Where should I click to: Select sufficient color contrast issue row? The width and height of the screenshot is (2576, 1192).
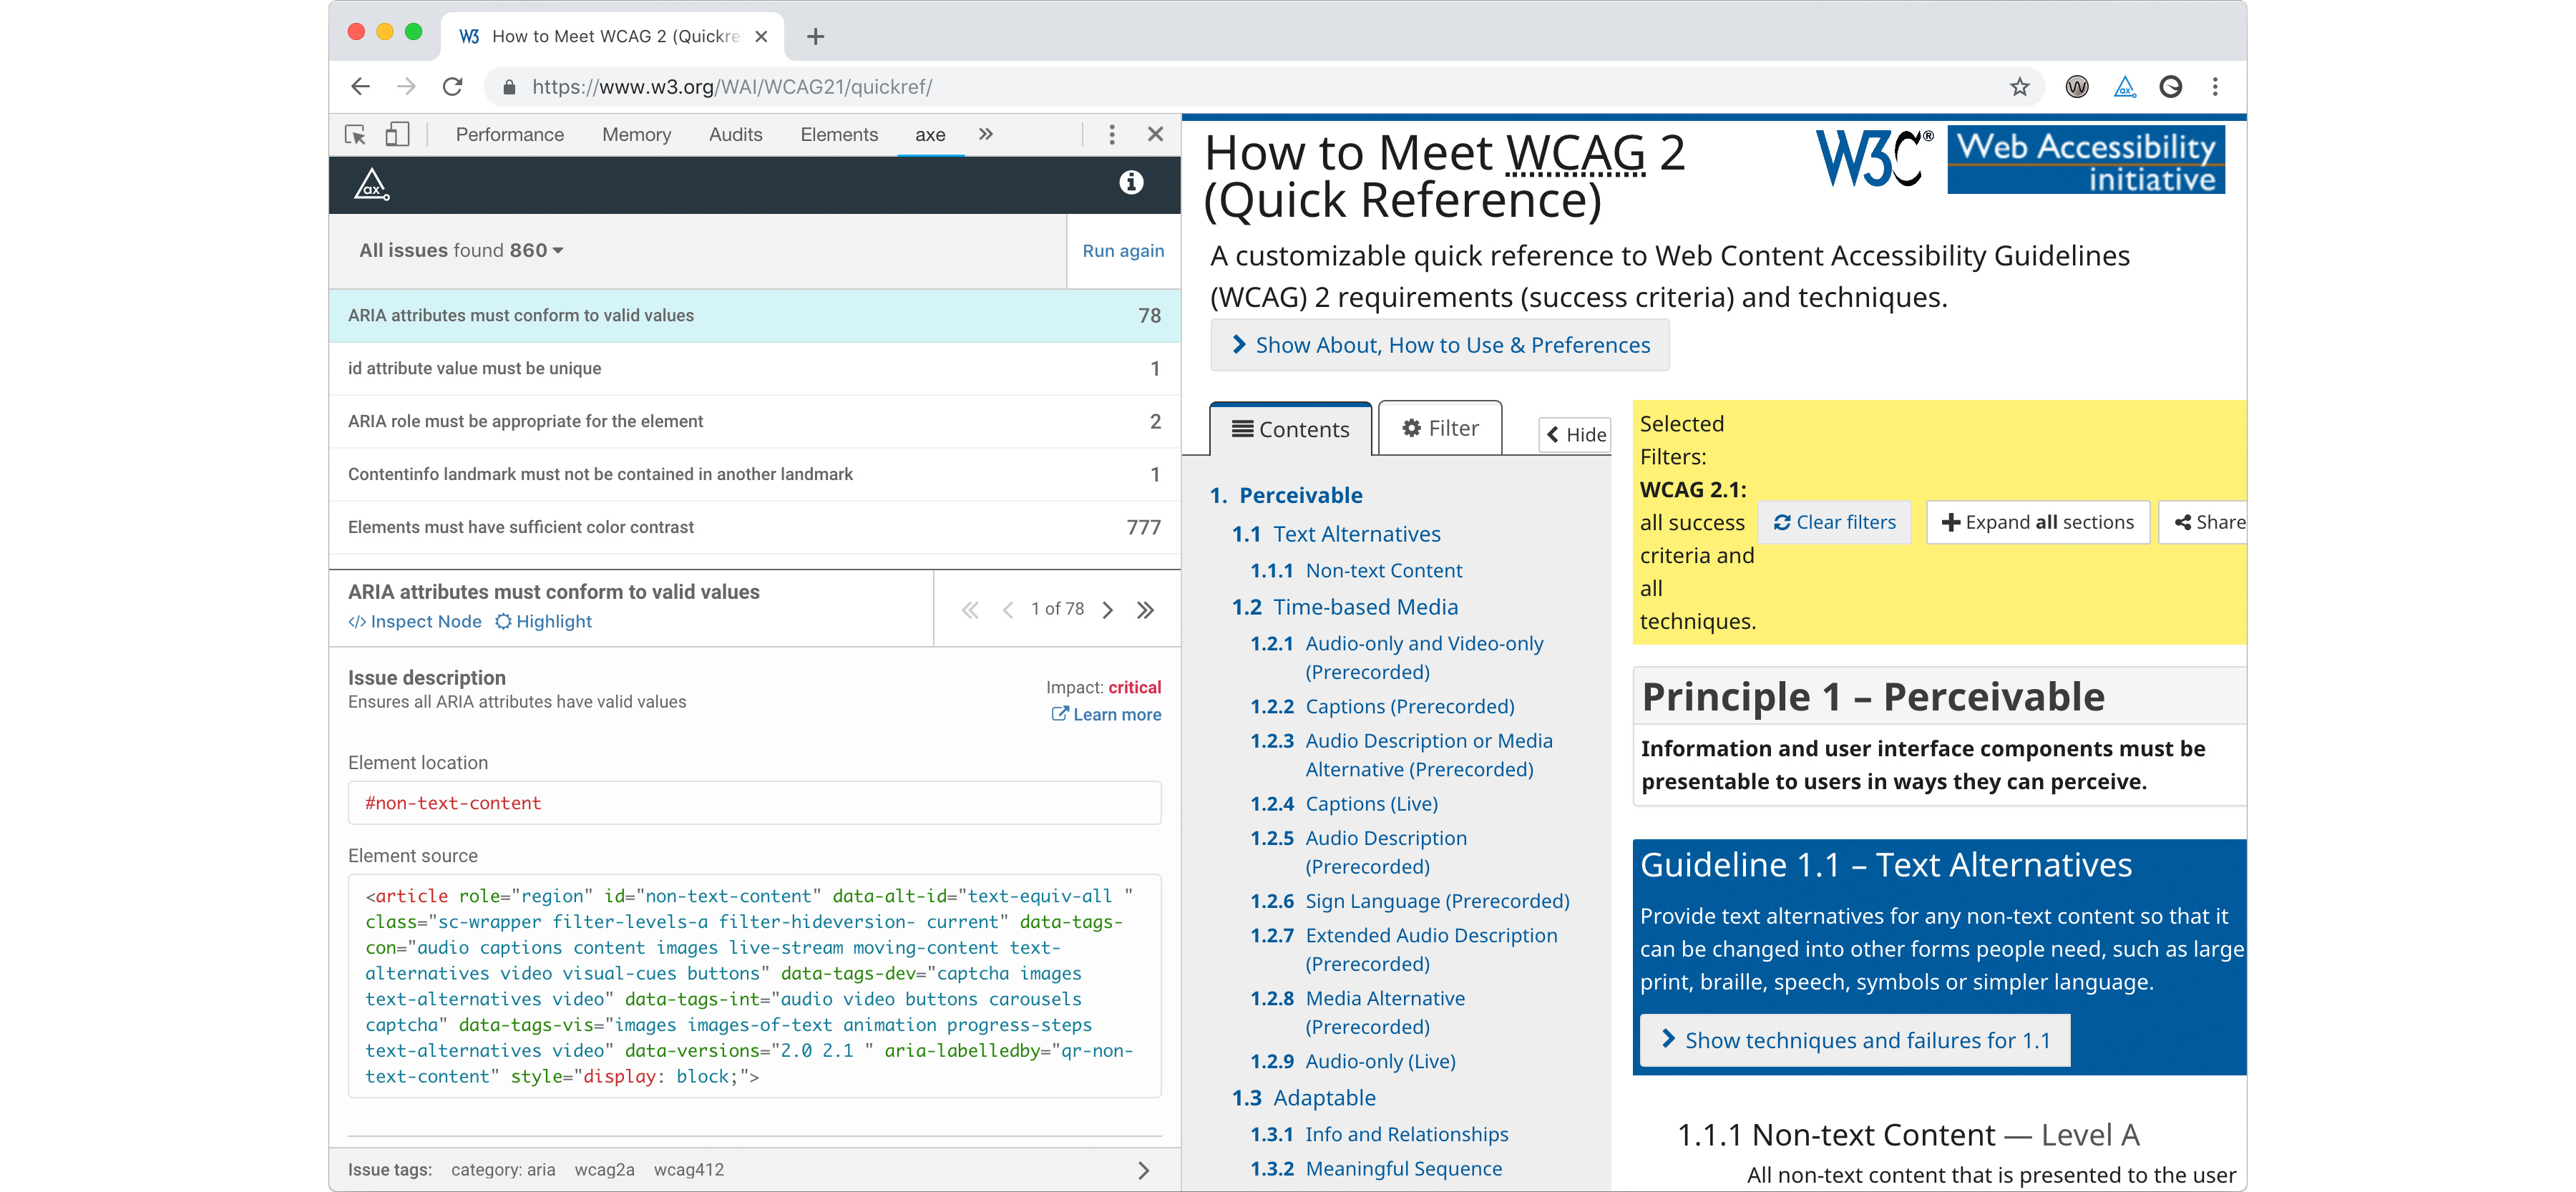(754, 528)
